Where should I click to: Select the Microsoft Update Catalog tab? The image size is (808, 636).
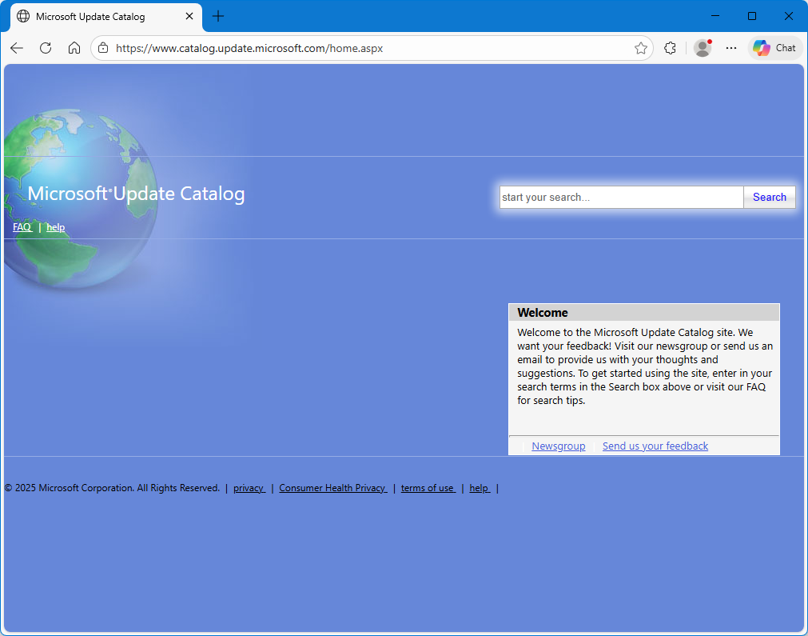(x=96, y=16)
